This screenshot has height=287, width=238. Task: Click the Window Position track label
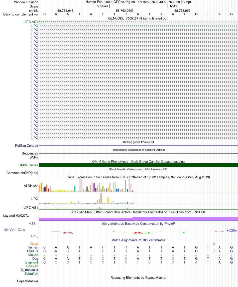click(x=26, y=2)
